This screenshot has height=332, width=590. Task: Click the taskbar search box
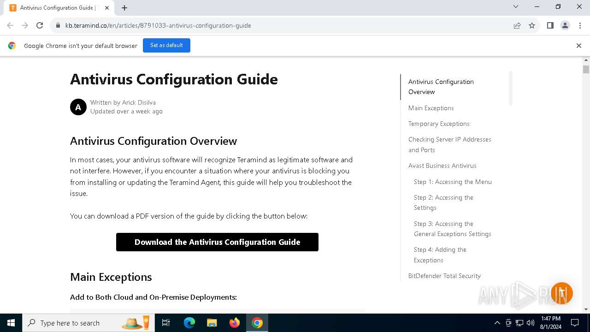tap(88, 323)
